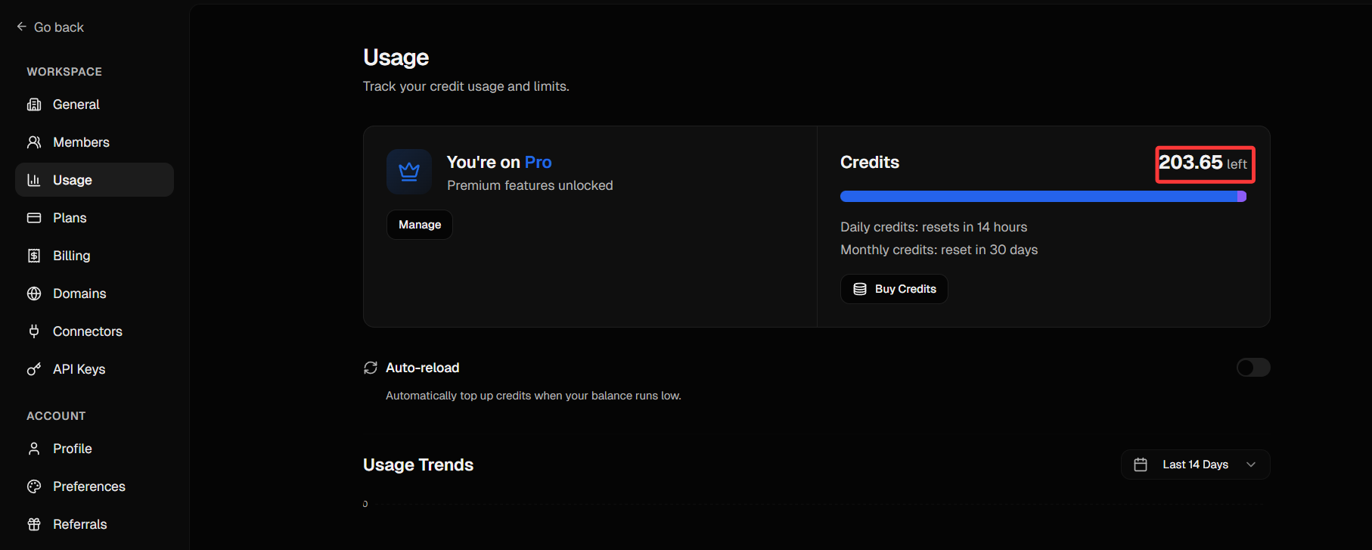Screen dimensions: 1372x550
Task: Click the Auto-reload refresh icon
Action: tap(371, 368)
